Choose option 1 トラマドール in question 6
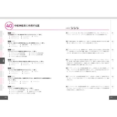Screen dimensions: 117x117 tap(13, 82)
